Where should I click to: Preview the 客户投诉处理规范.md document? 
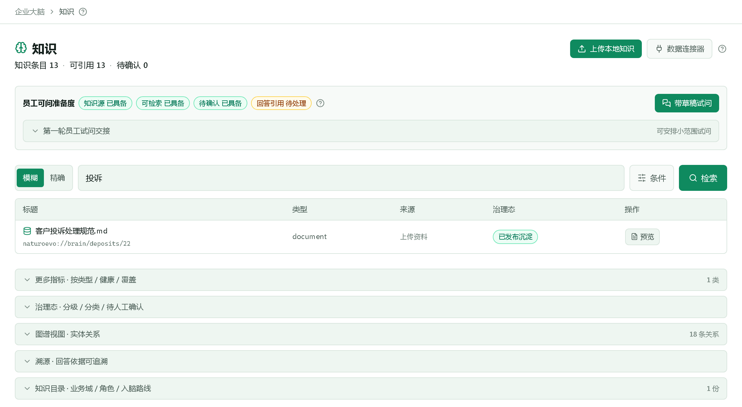642,237
